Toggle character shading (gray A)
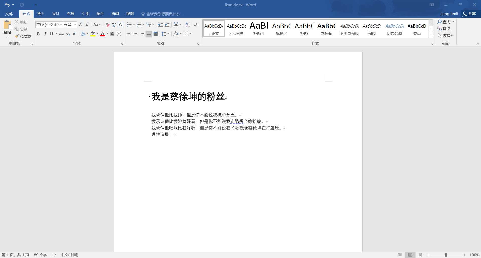Viewport: 481px width, 258px height. point(112,34)
